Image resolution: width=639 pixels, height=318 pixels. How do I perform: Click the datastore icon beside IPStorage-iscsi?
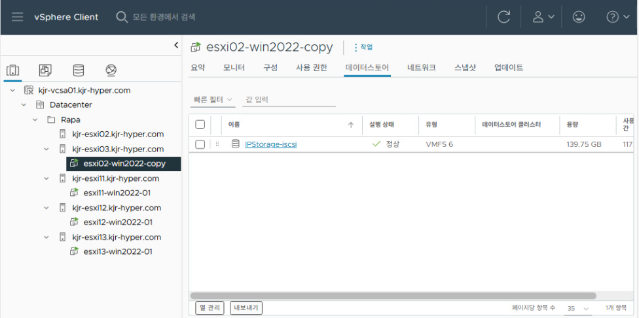pyautogui.click(x=235, y=144)
